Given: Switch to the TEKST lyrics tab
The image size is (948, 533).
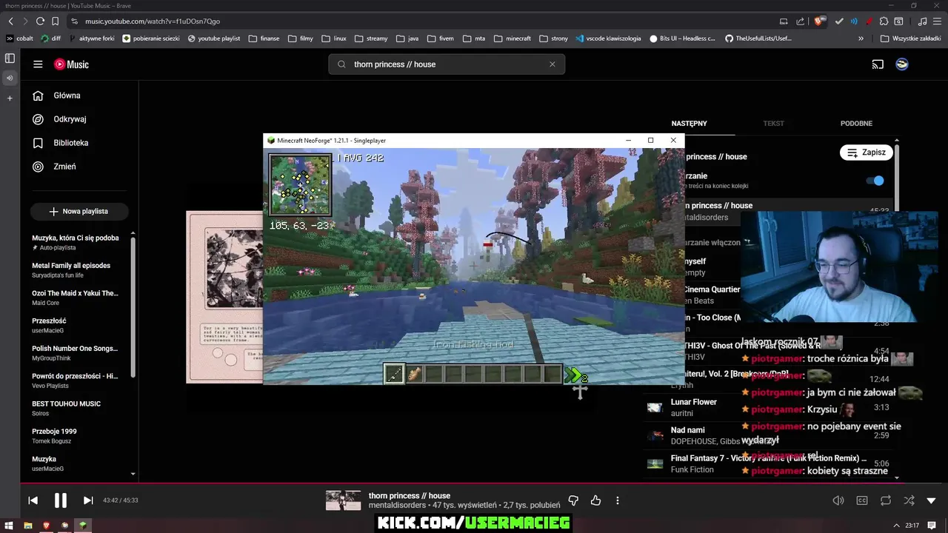Looking at the screenshot, I should (x=773, y=124).
